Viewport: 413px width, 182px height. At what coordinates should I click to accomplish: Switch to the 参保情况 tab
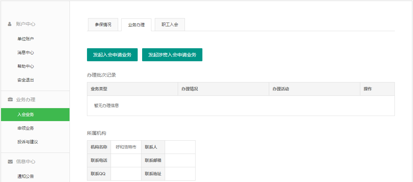[x=103, y=25]
